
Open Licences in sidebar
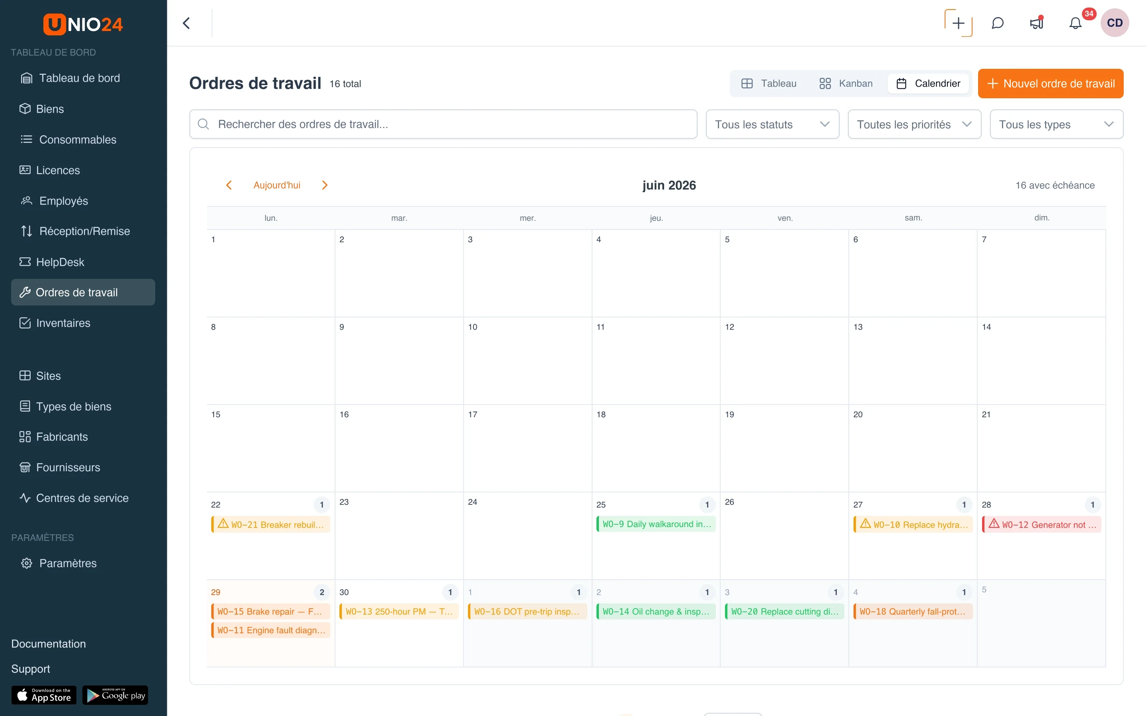tap(83, 170)
